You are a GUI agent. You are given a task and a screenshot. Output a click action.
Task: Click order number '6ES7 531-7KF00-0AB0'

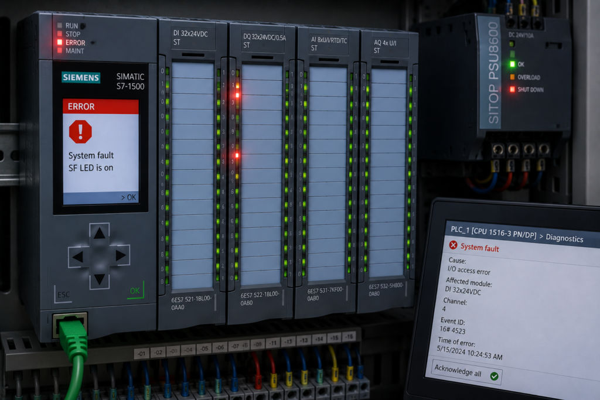[x=325, y=294]
